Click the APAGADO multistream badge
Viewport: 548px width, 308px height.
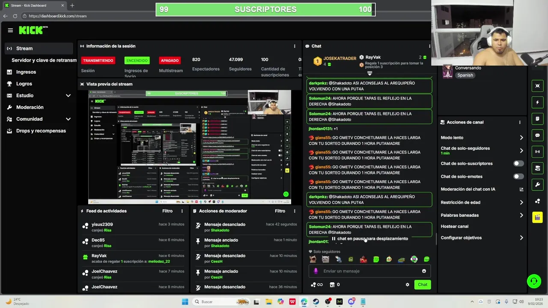click(x=170, y=60)
